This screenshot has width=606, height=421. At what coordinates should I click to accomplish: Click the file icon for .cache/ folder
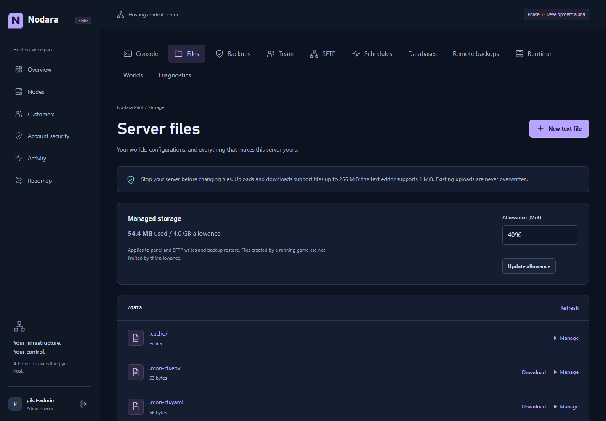(136, 338)
